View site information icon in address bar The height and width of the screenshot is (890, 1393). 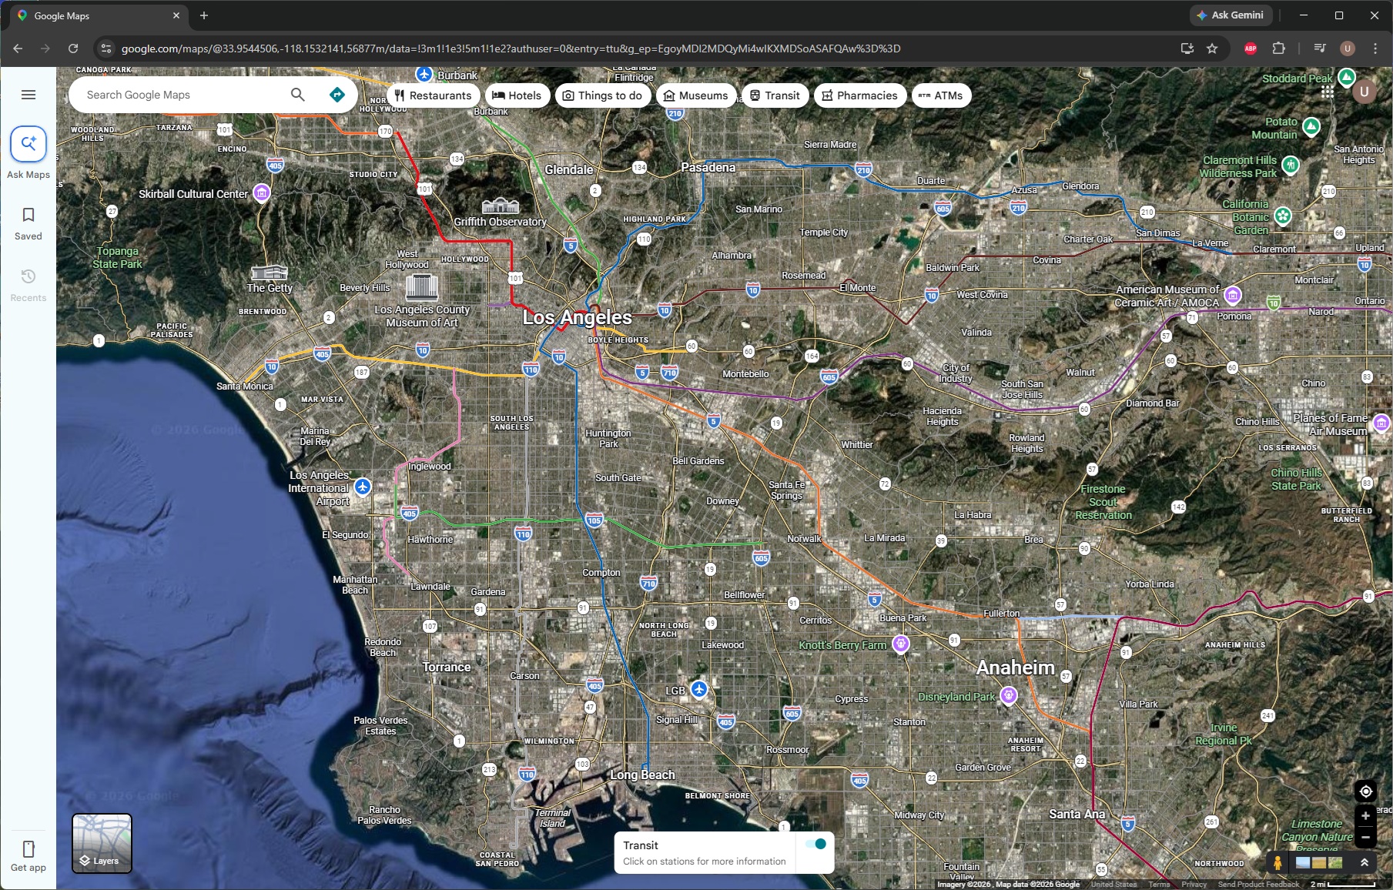tap(106, 49)
